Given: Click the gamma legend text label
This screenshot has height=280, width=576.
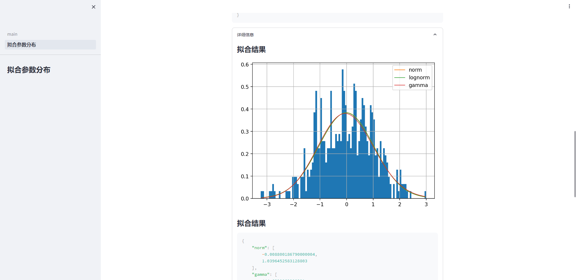Looking at the screenshot, I should click(x=418, y=85).
